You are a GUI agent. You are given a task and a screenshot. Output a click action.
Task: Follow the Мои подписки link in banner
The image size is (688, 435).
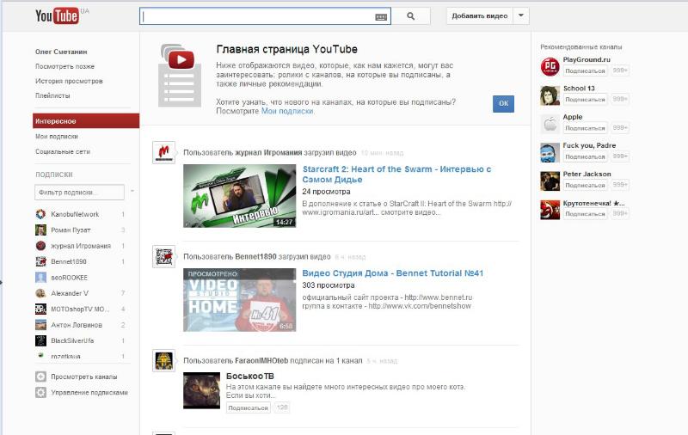tap(287, 112)
